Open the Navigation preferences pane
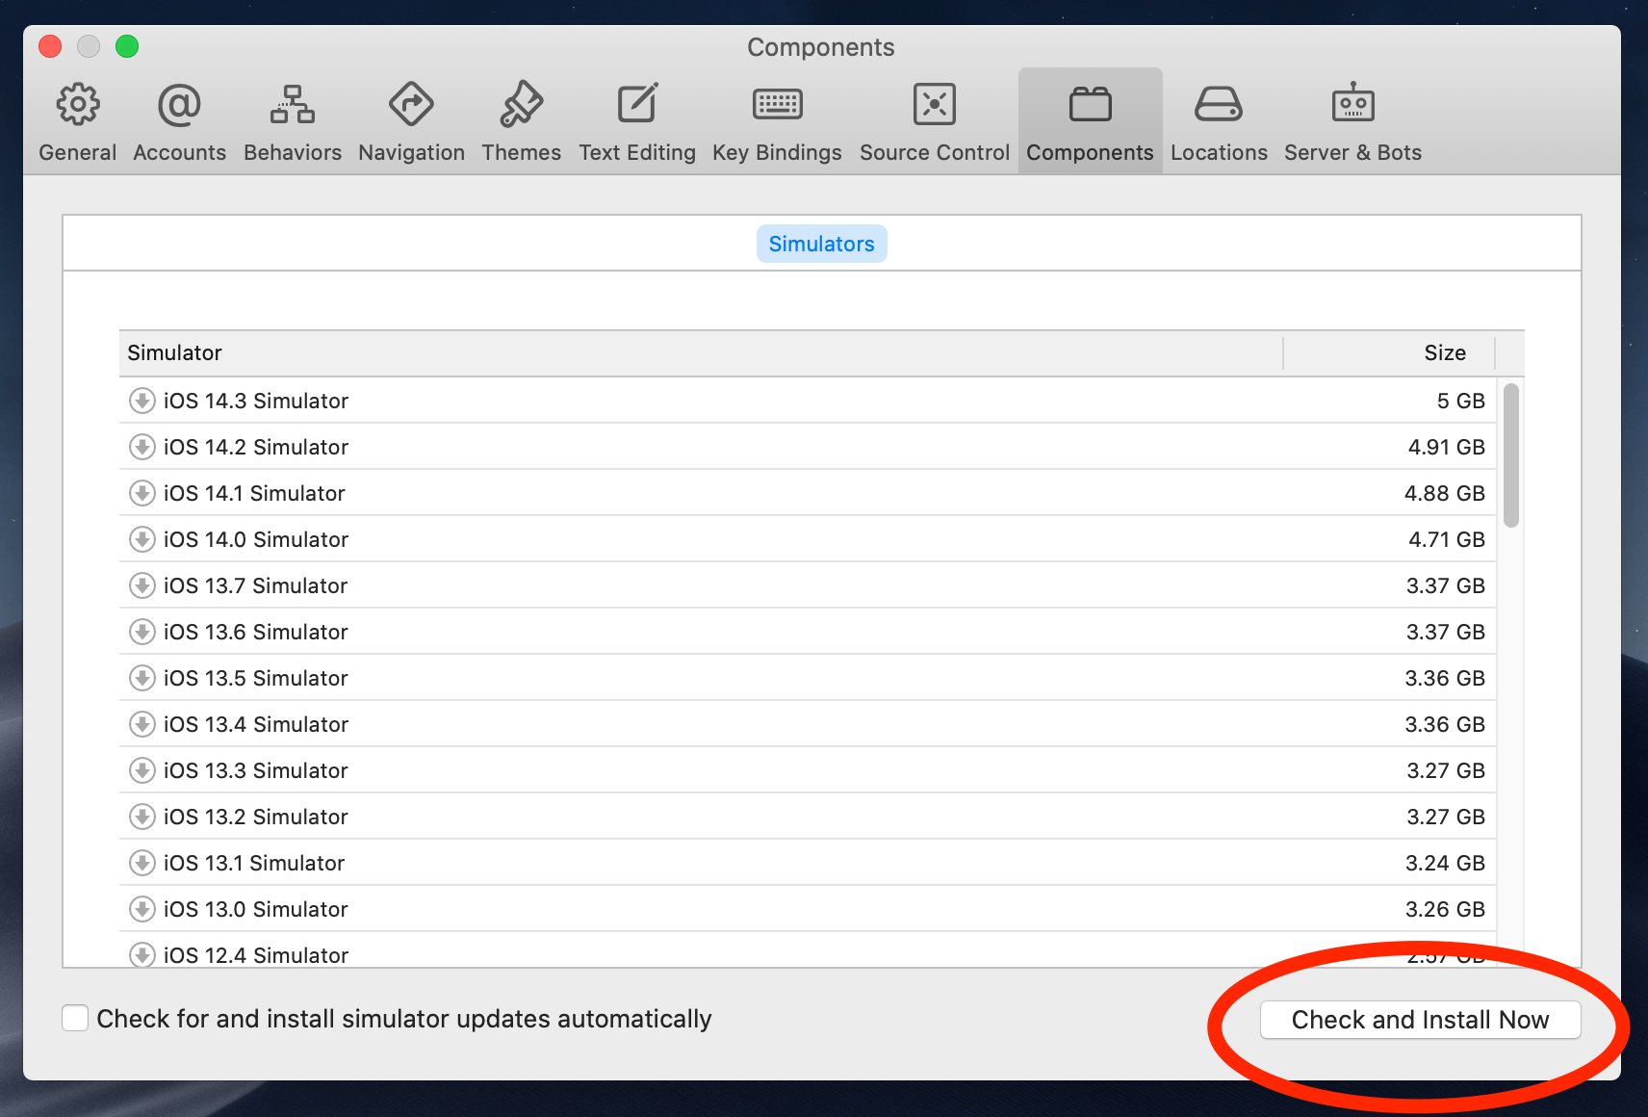 [411, 121]
